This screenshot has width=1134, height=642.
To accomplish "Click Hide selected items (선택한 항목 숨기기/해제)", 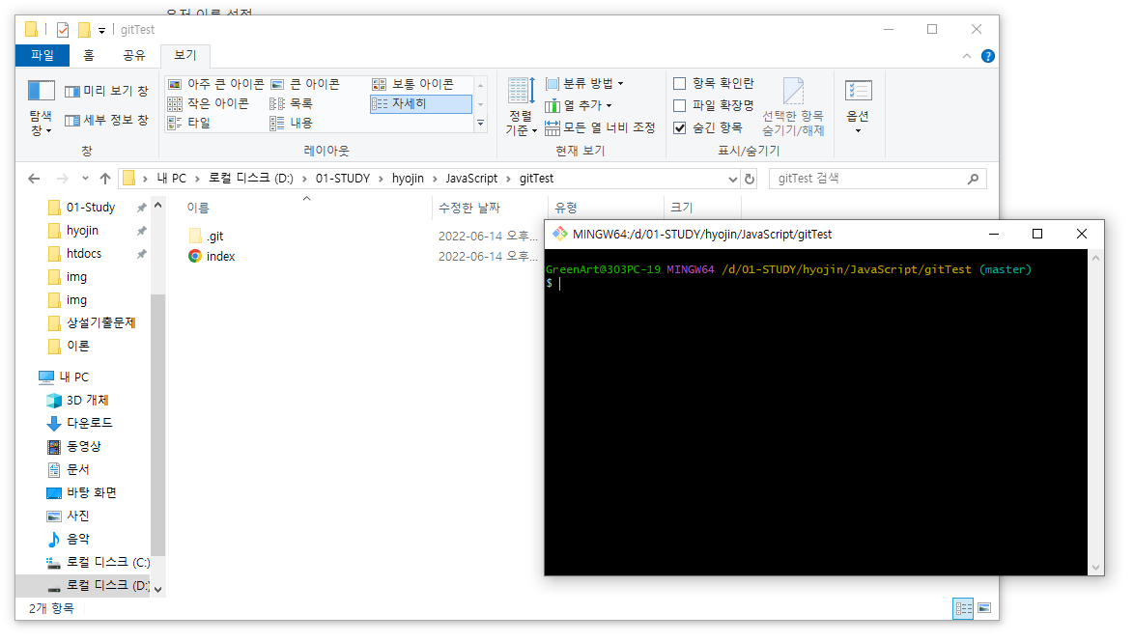I will click(793, 107).
